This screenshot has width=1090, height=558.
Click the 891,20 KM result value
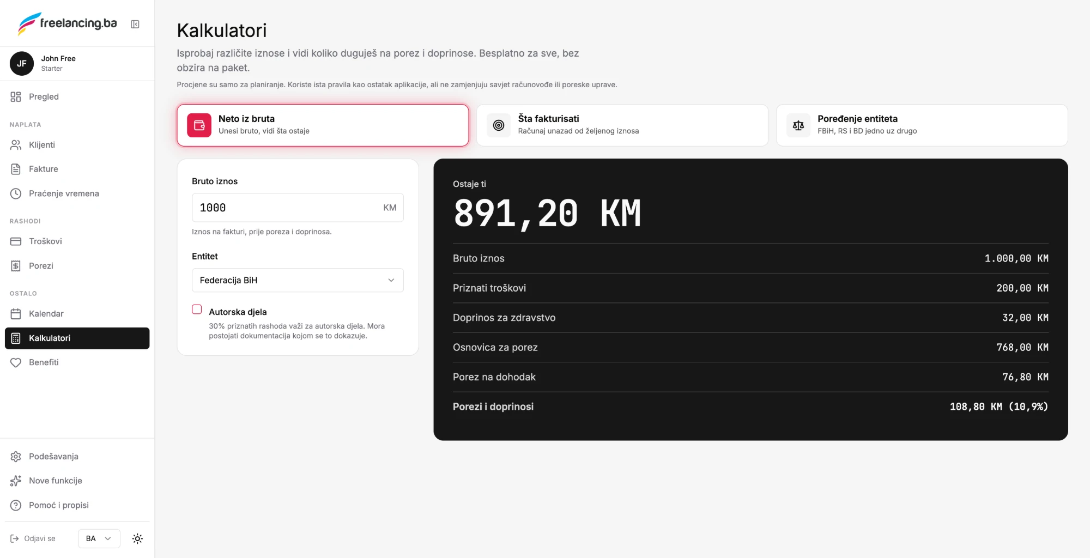[x=547, y=214]
